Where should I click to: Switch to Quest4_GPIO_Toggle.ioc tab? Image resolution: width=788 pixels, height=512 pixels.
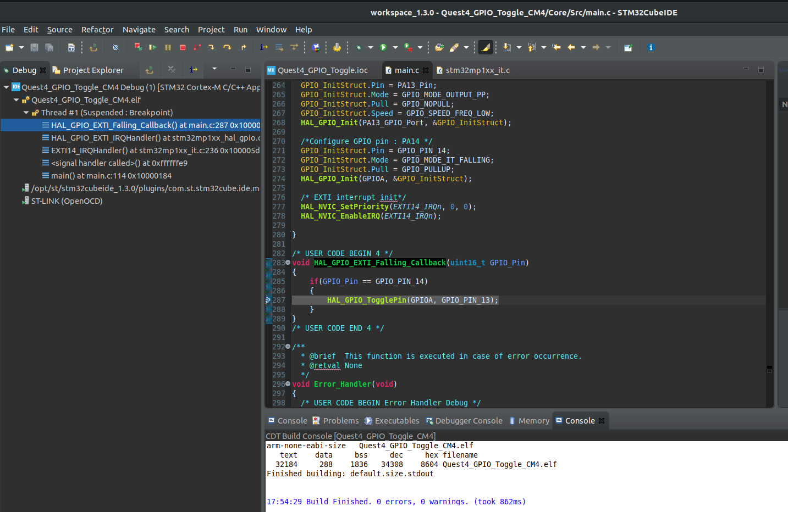pos(317,70)
